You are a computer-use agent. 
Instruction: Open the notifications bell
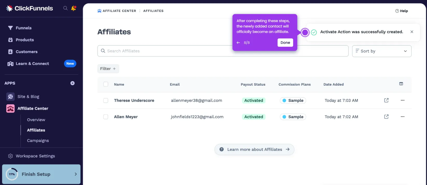coord(74,8)
